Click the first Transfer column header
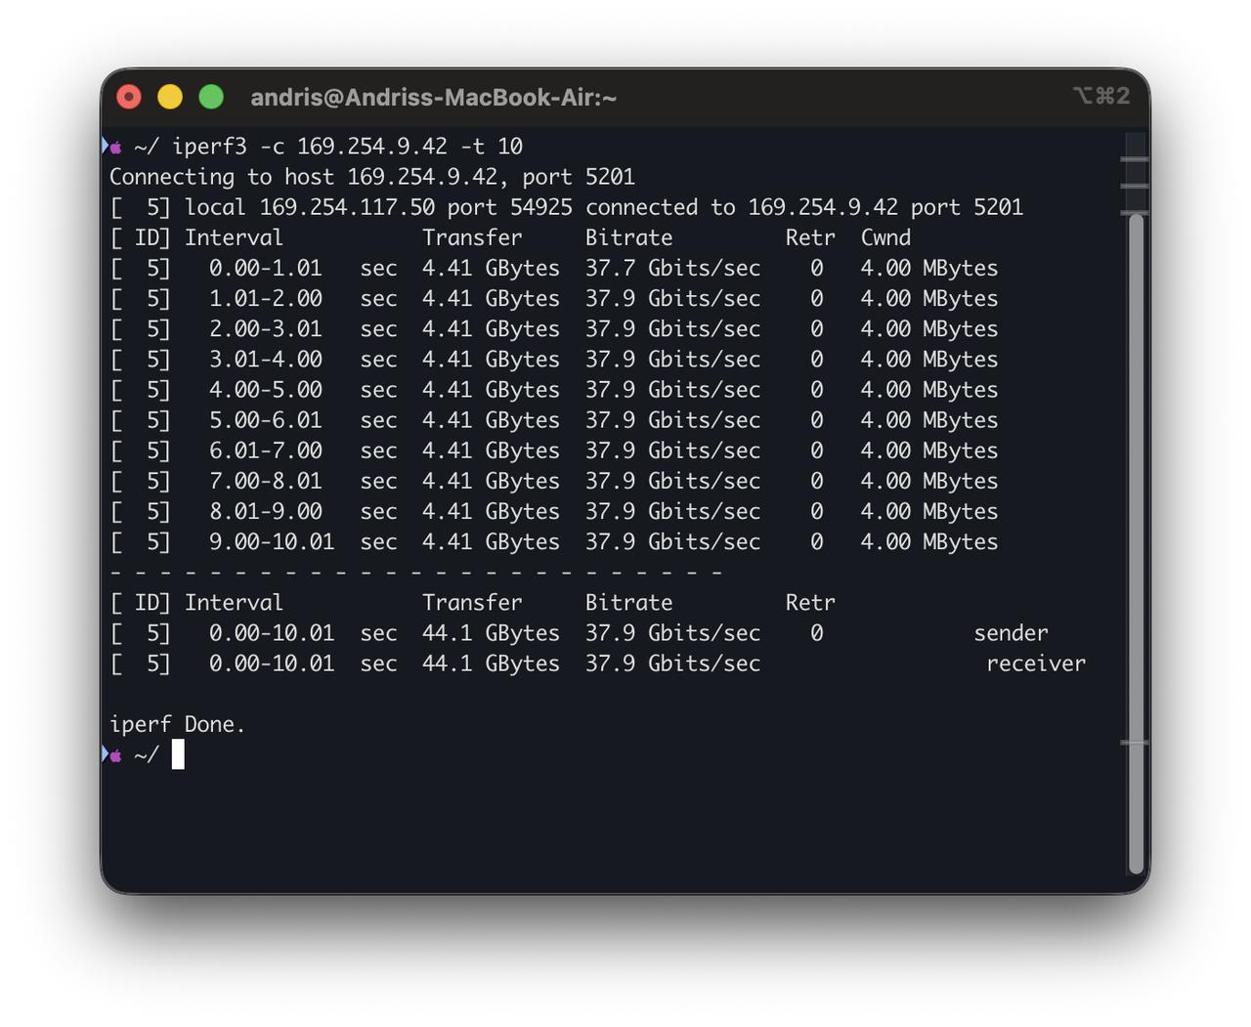The image size is (1251, 1027). (472, 237)
